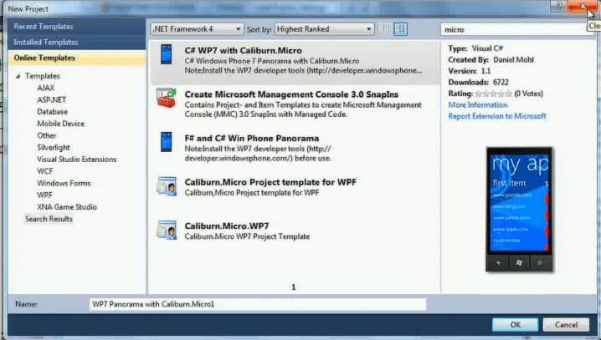This screenshot has width=601, height=340.
Task: Click page number 1 in results
Action: click(294, 287)
